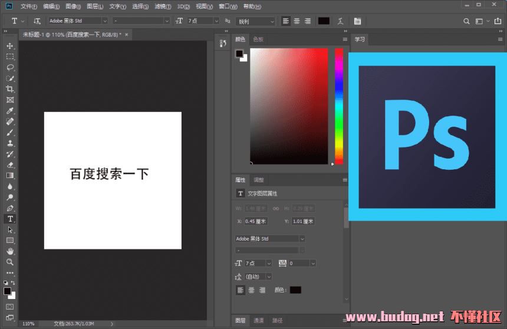Viewport: 507px width, 329px height.
Task: Open the 编辑(E) menu
Action: pos(51,6)
